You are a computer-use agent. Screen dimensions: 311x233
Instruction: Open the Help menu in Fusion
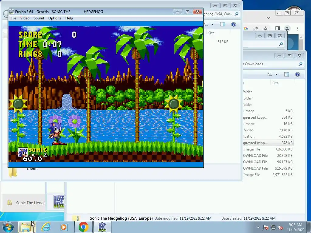pyautogui.click(x=69, y=18)
